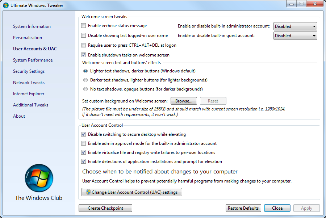Uncheck virtualize file and registry write failures
This screenshot has width=326, height=218.
click(84, 152)
